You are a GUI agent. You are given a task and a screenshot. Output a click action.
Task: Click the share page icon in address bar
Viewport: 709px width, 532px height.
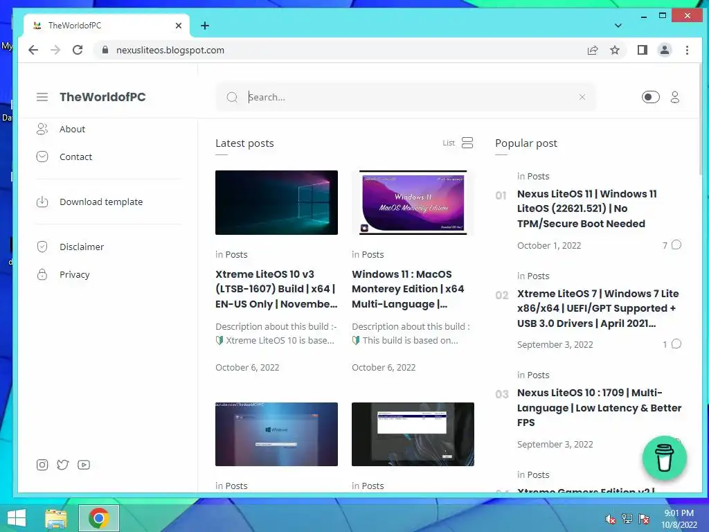click(593, 50)
